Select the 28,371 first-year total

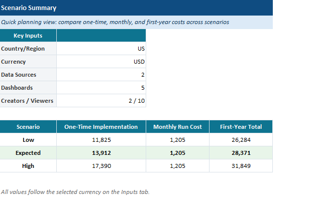pos(241,153)
